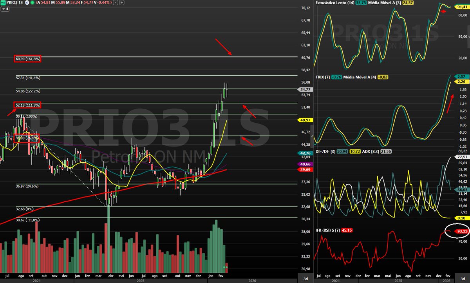Click the plus icon in the chart header
This screenshot has height=283, width=470.
[122, 3]
